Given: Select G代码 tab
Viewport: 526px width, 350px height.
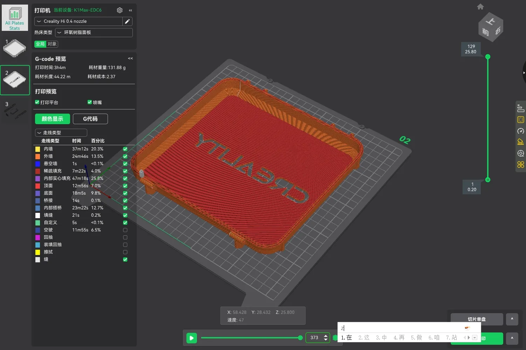Looking at the screenshot, I should tap(90, 119).
